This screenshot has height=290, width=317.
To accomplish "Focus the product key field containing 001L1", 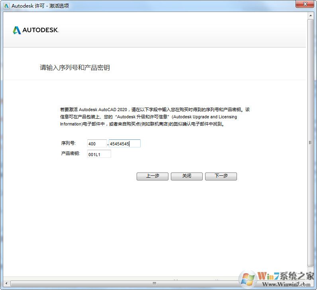I will point(99,154).
